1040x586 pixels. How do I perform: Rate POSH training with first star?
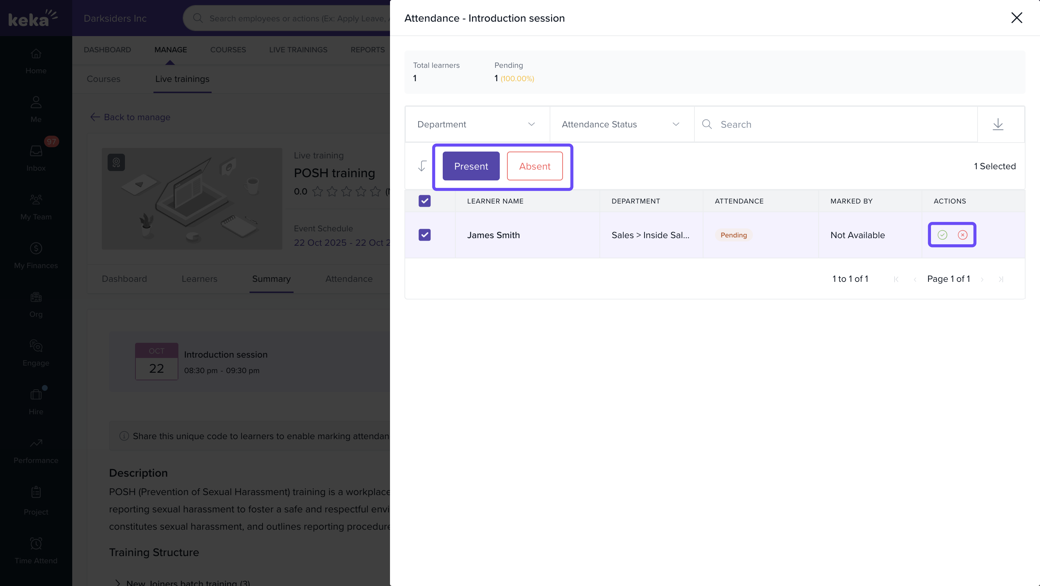(317, 192)
